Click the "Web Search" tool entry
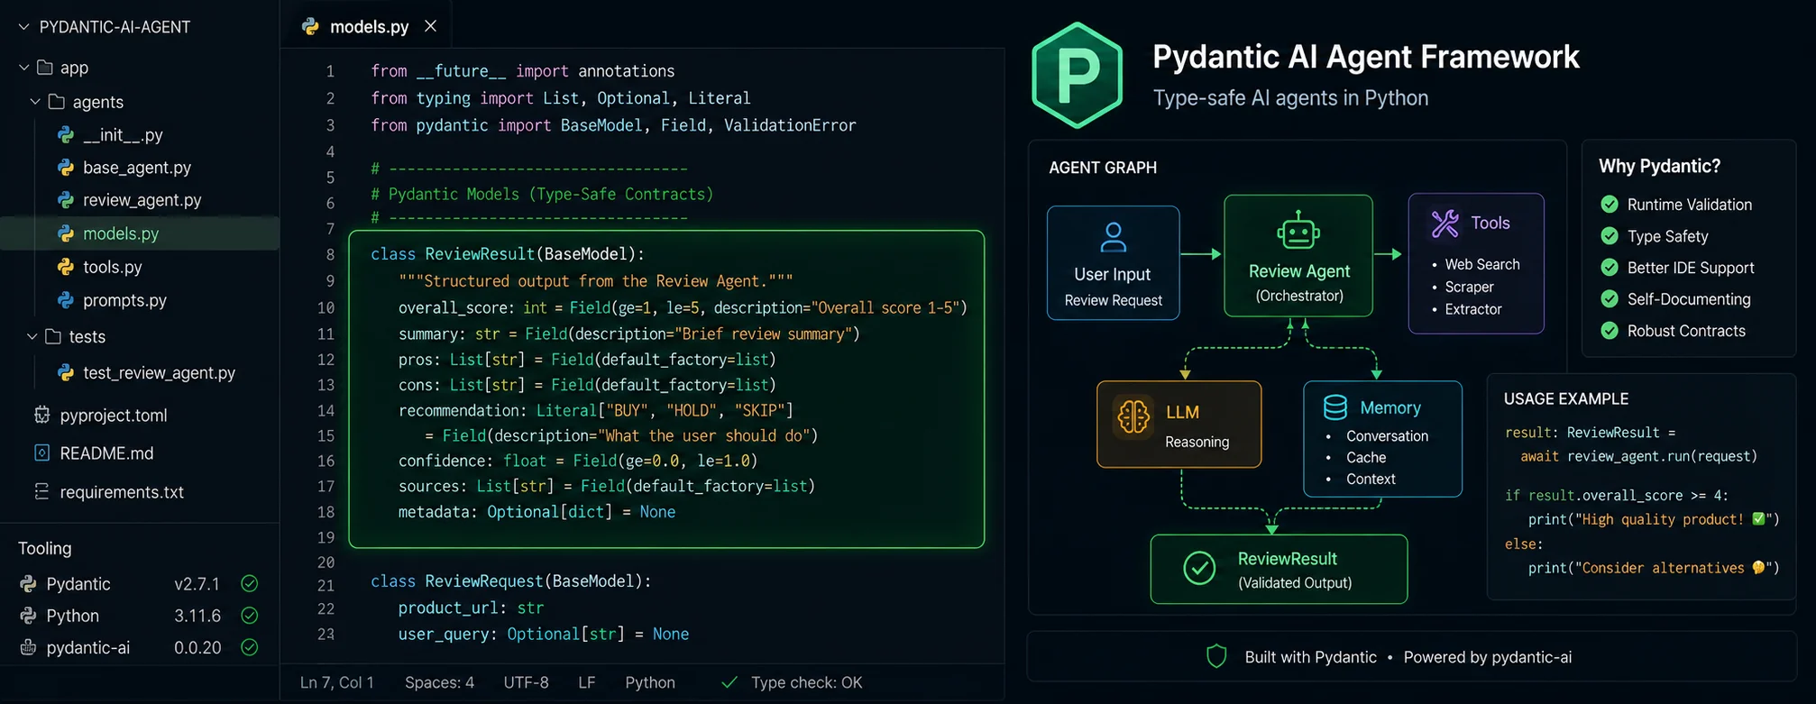Viewport: 1816px width, 704px height. 1482,264
